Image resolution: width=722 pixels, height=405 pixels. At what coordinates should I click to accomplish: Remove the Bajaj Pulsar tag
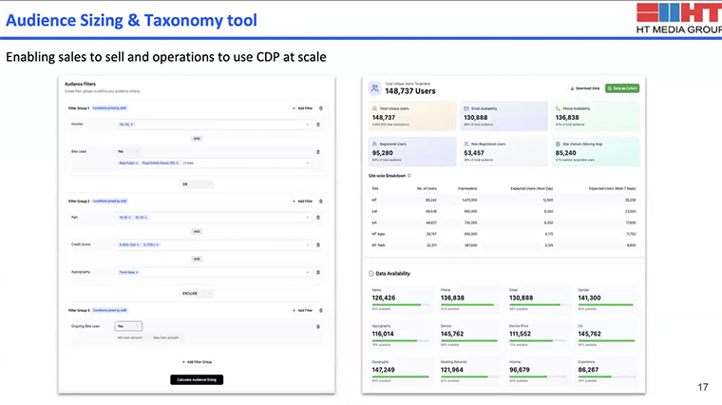click(137, 164)
